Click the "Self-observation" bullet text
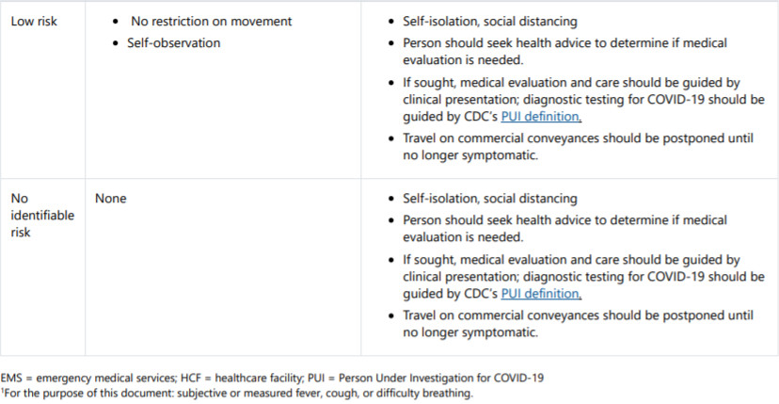 coord(174,43)
